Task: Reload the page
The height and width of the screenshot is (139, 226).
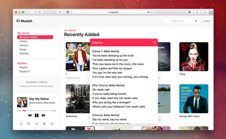Action: pos(152,12)
